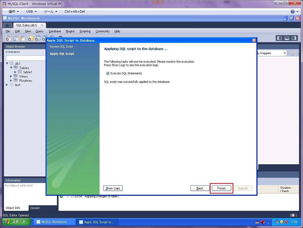
Task: Open the 操作 dropdown menu
Action: click(x=14, y=12)
